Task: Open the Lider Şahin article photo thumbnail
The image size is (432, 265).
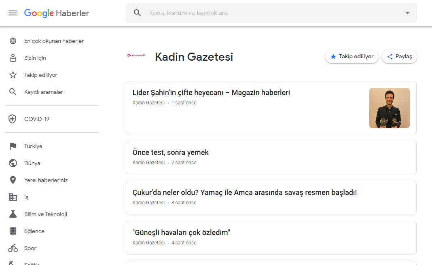Action: click(389, 108)
